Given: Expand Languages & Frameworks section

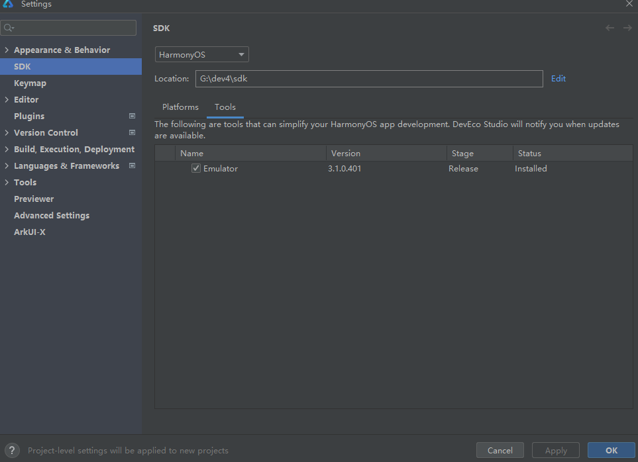Looking at the screenshot, I should (x=7, y=165).
